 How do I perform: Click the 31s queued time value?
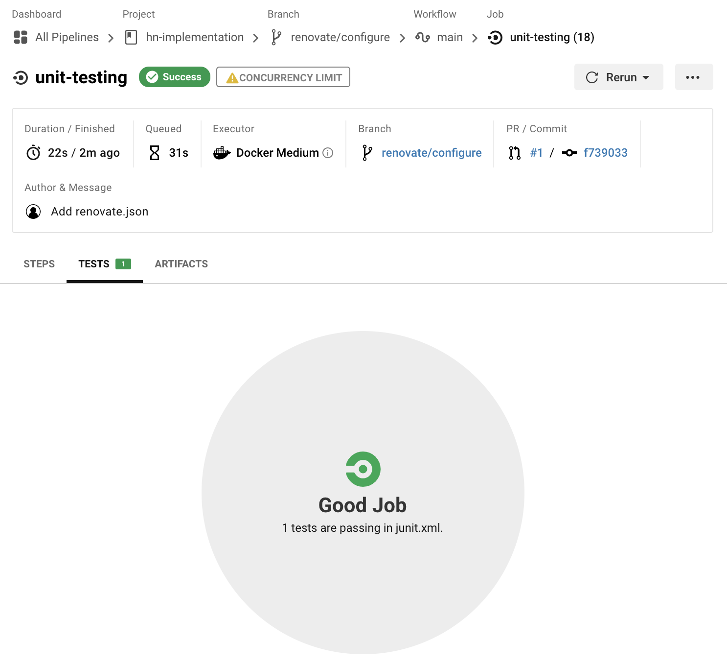pyautogui.click(x=179, y=153)
